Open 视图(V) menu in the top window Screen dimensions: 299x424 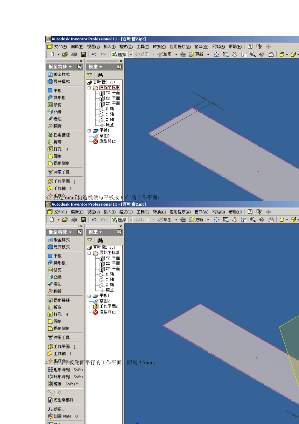[93, 46]
